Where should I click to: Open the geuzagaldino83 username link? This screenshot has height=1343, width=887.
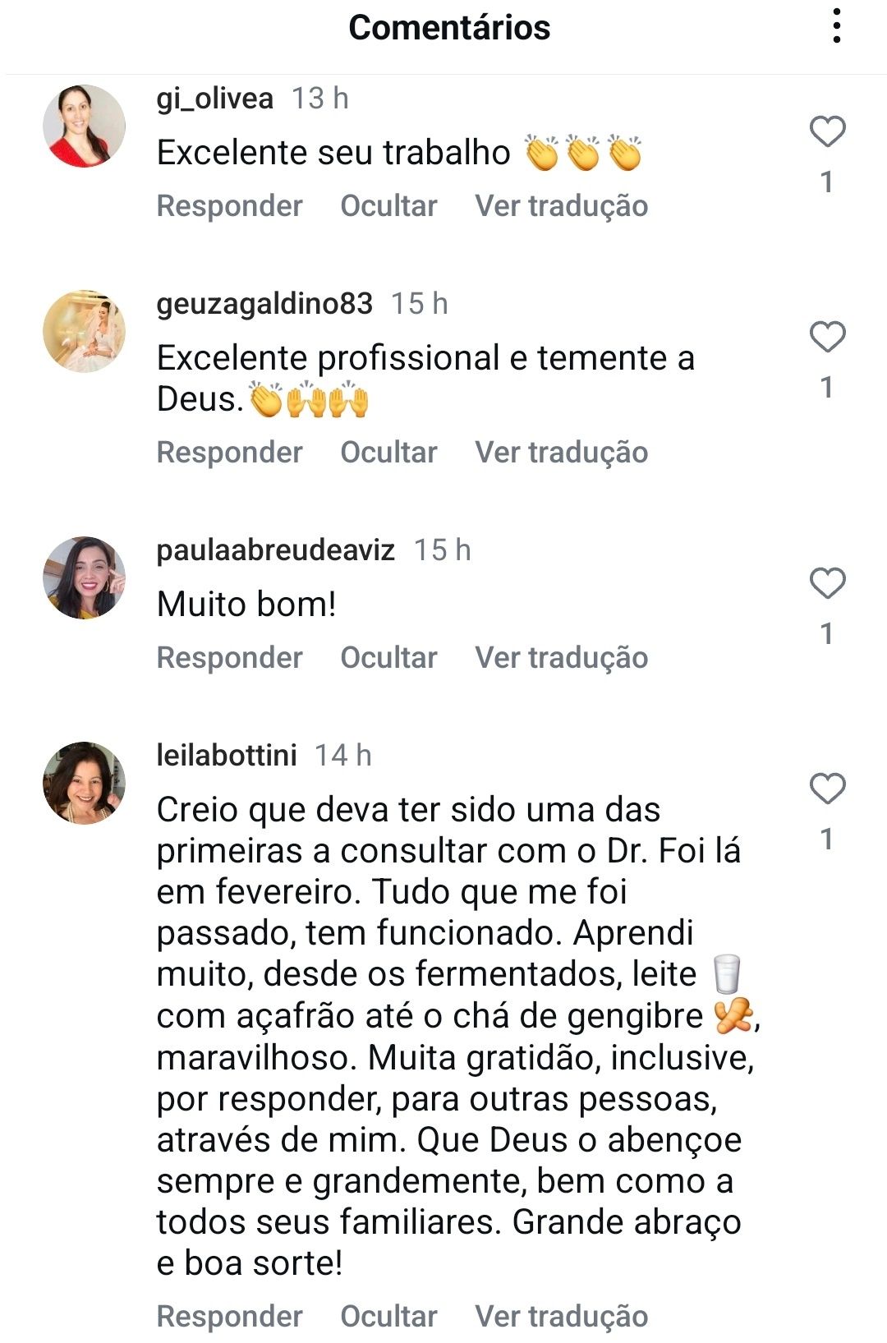click(264, 303)
